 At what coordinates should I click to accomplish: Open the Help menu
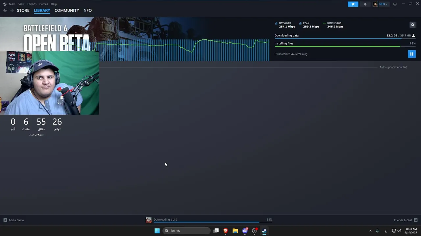54,4
